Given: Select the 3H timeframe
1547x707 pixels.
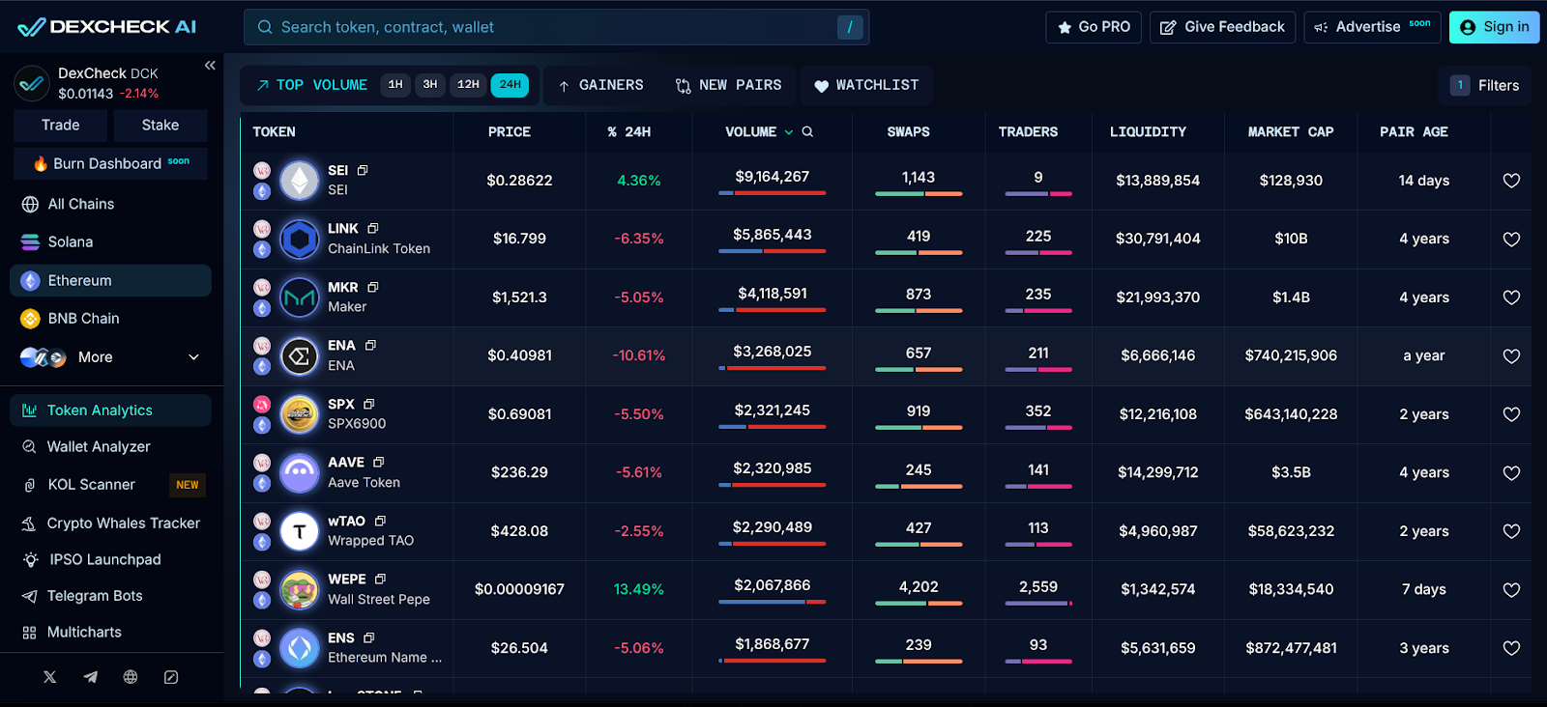Looking at the screenshot, I should point(430,85).
